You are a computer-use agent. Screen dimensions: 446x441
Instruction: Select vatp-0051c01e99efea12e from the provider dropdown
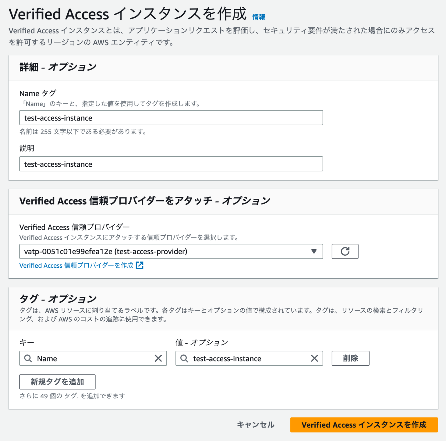pyautogui.click(x=171, y=252)
